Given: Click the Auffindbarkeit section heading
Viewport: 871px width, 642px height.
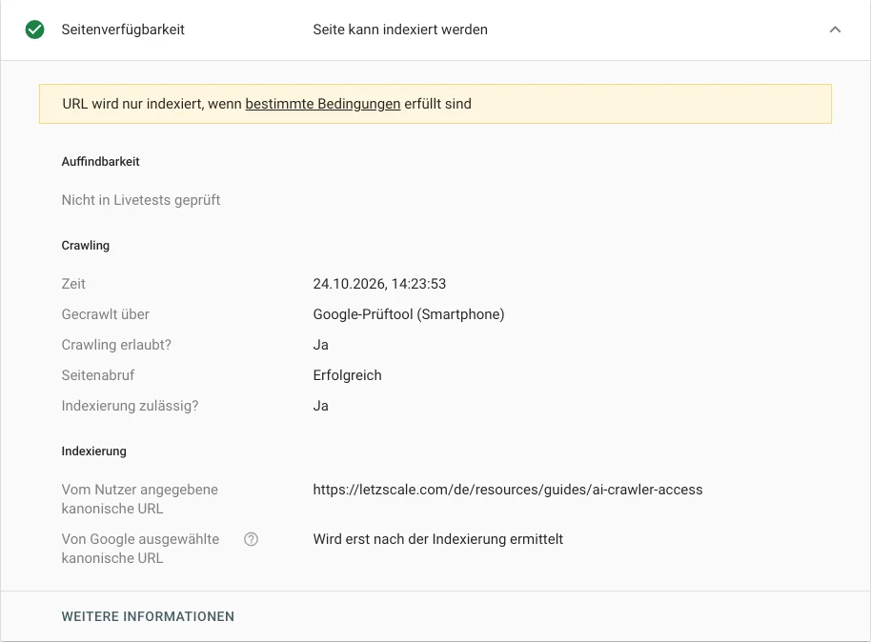Looking at the screenshot, I should pyautogui.click(x=101, y=162).
